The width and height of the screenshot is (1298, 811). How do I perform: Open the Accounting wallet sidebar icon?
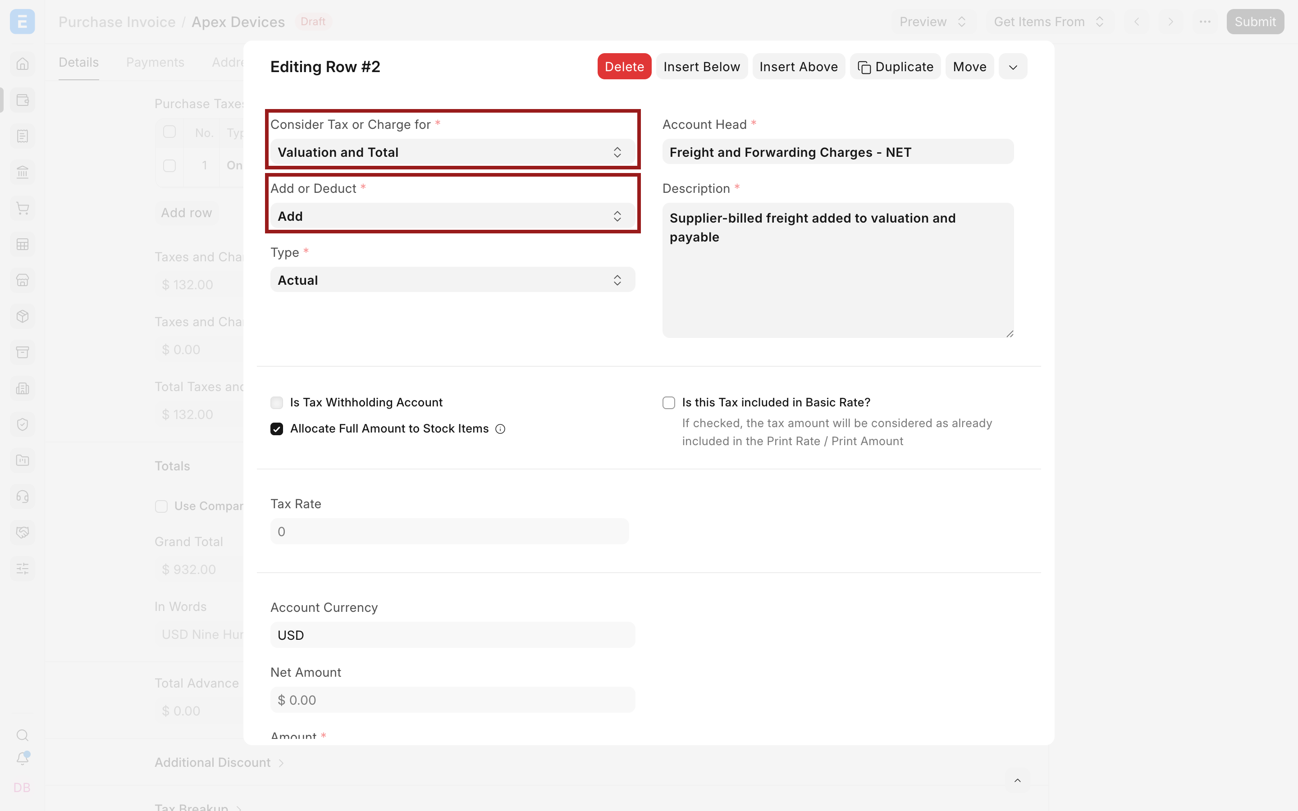[x=22, y=100]
